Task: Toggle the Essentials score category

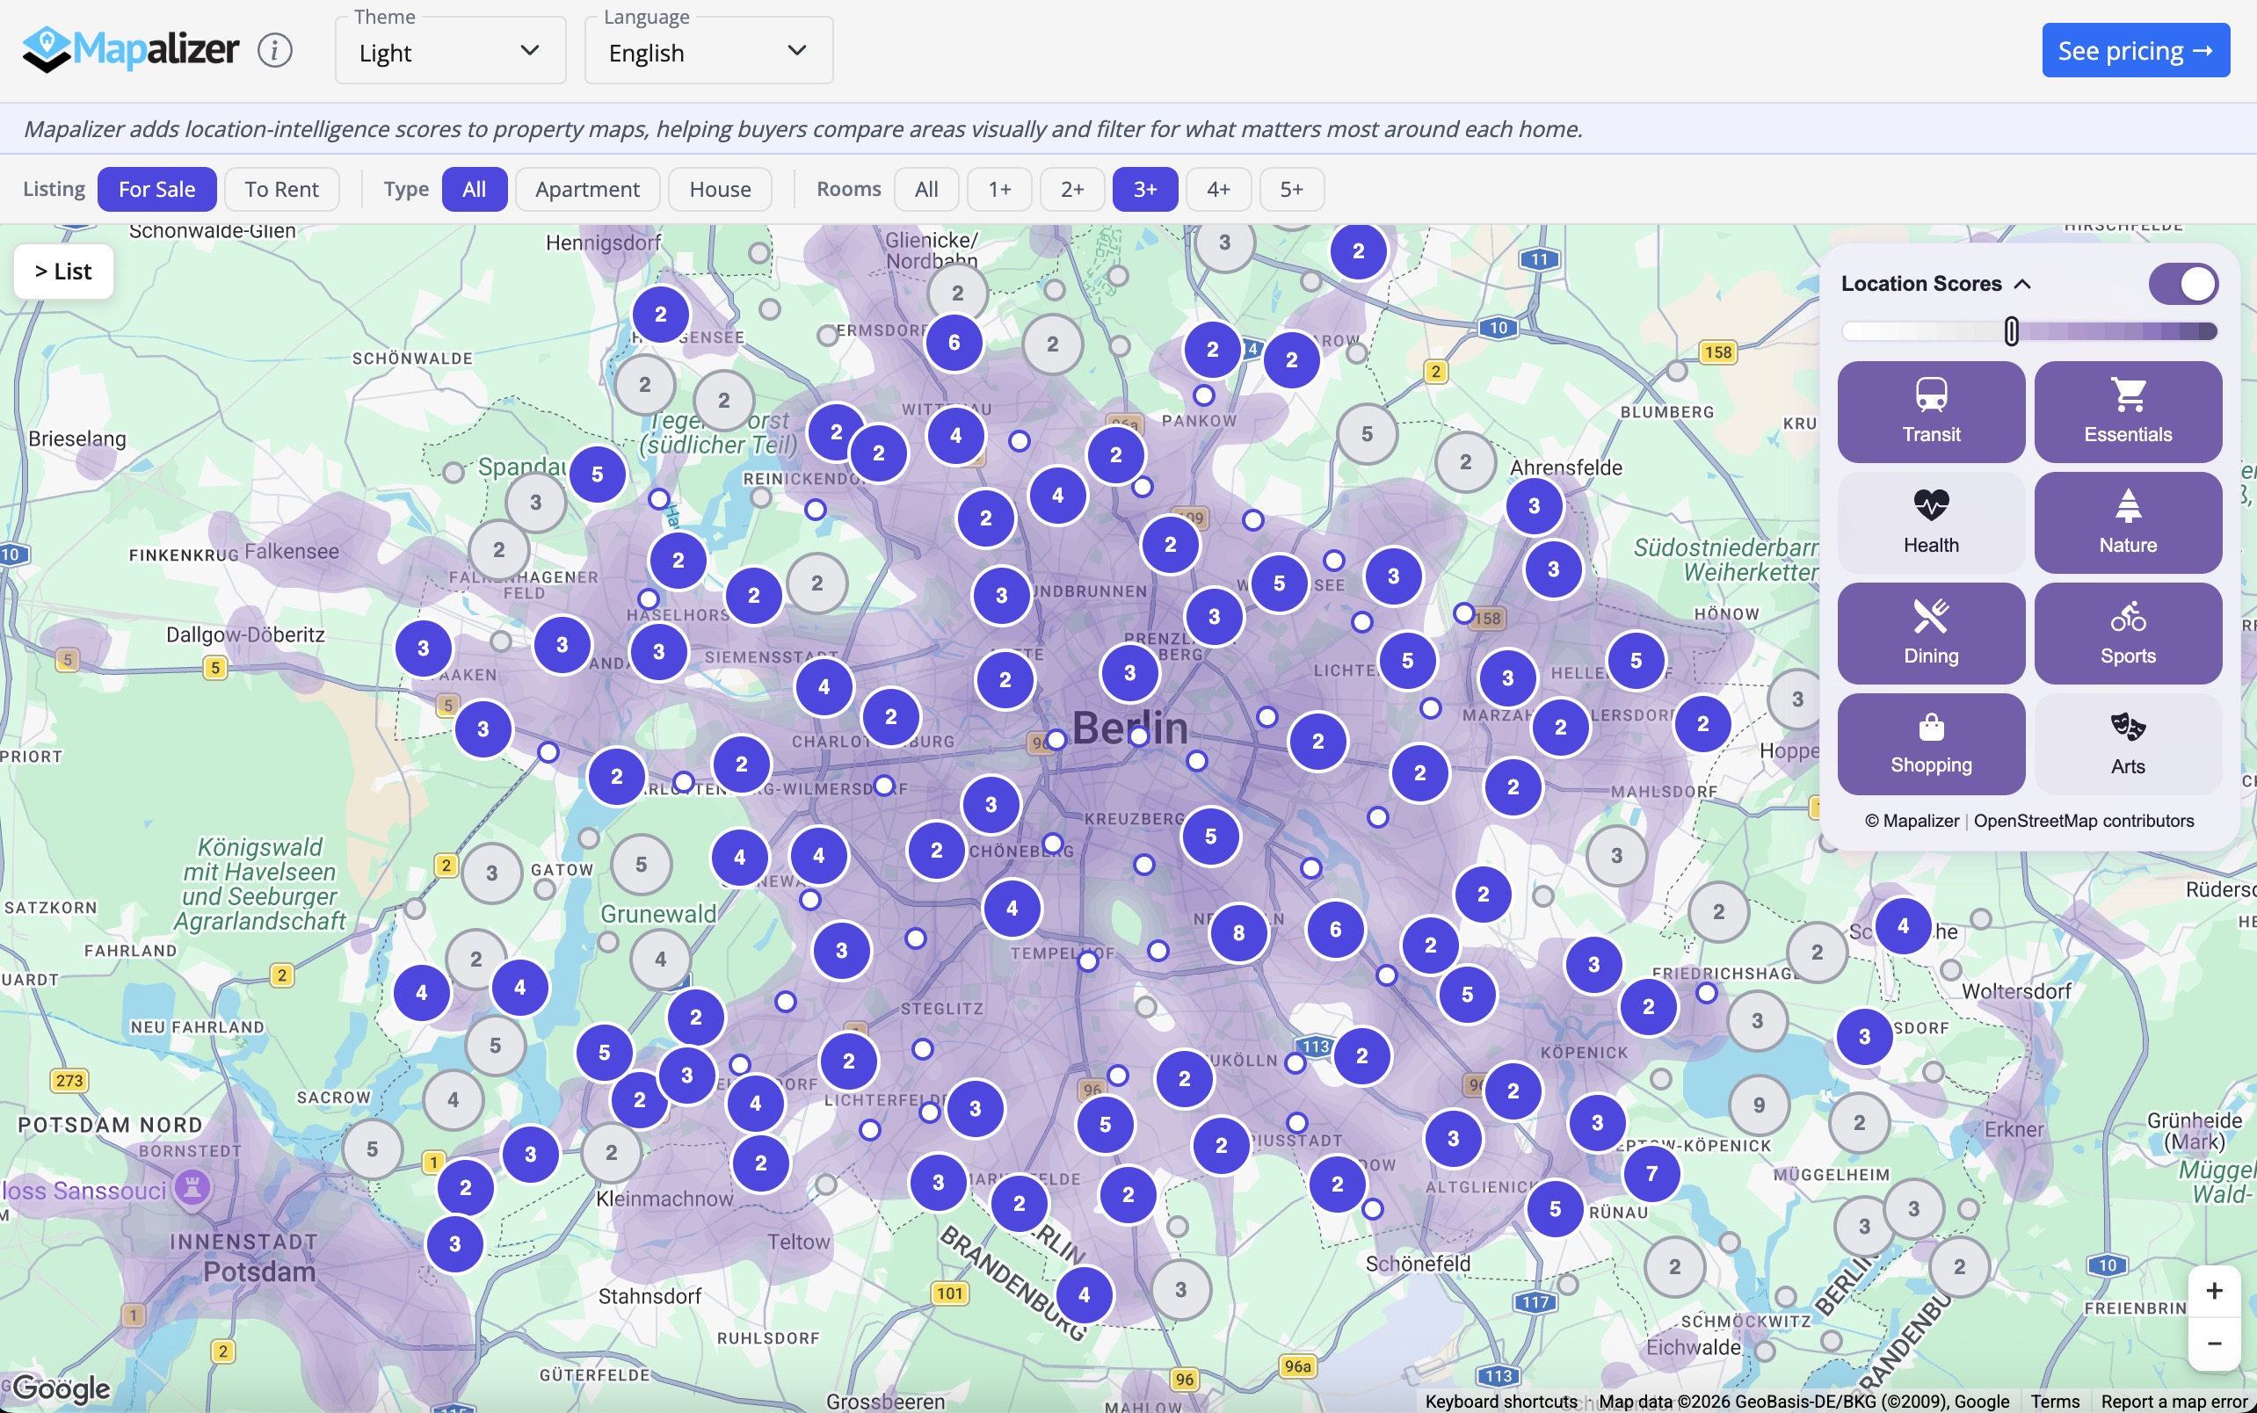Action: (2128, 412)
